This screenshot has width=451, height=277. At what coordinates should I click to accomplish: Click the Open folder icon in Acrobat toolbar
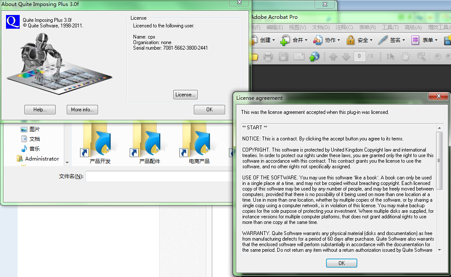click(254, 57)
